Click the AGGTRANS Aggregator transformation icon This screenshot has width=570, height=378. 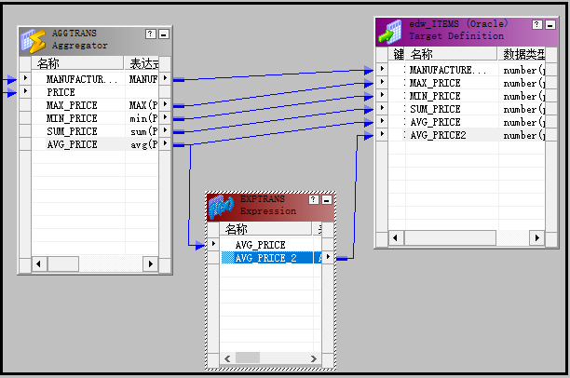point(34,41)
